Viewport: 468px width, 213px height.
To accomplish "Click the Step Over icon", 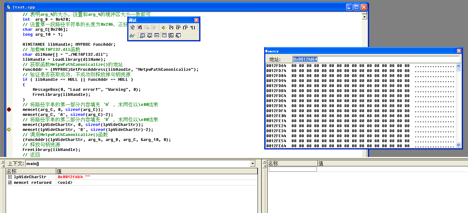I will 178,28.
